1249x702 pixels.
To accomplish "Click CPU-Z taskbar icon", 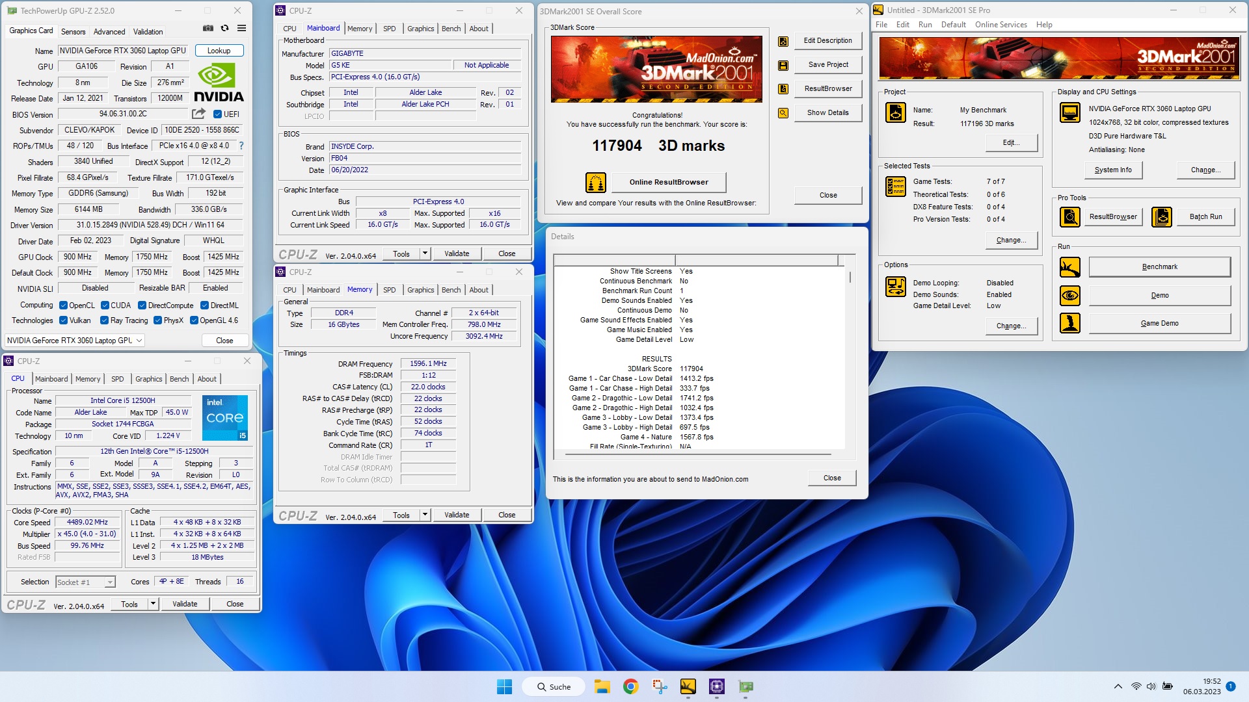I will 717,686.
